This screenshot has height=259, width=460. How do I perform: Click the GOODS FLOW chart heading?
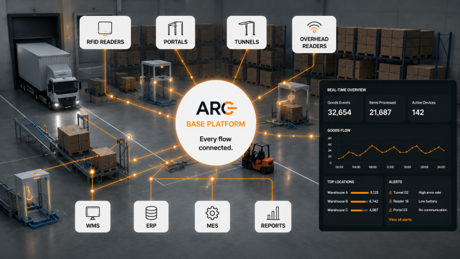click(339, 130)
